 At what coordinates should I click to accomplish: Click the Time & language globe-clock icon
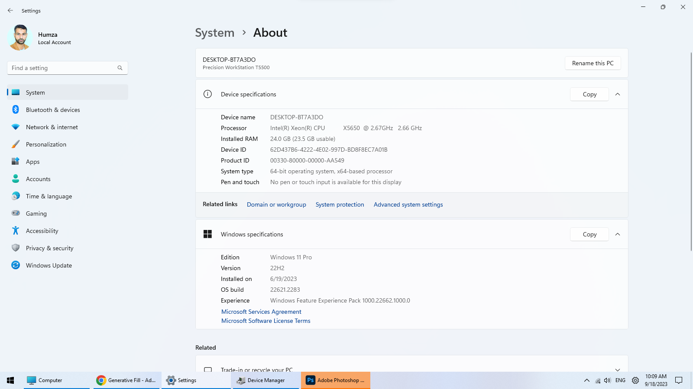point(16,196)
